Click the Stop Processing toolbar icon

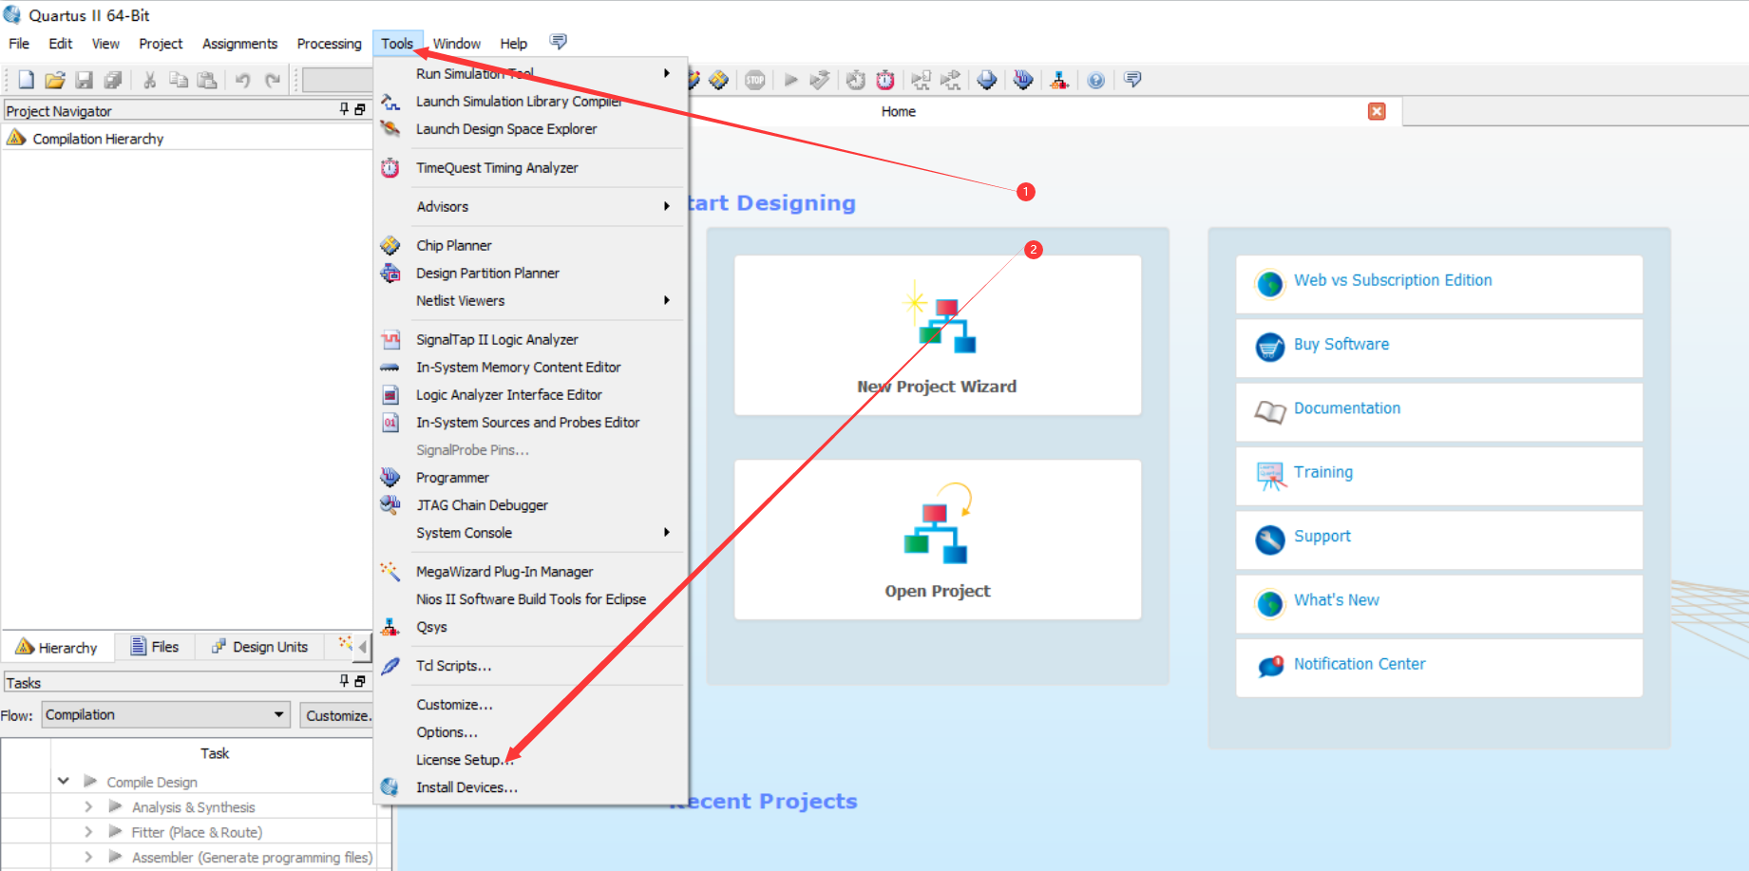click(755, 80)
